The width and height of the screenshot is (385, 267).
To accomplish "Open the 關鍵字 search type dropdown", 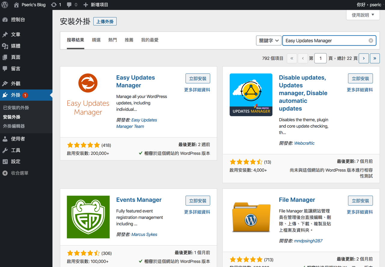I will pyautogui.click(x=269, y=41).
